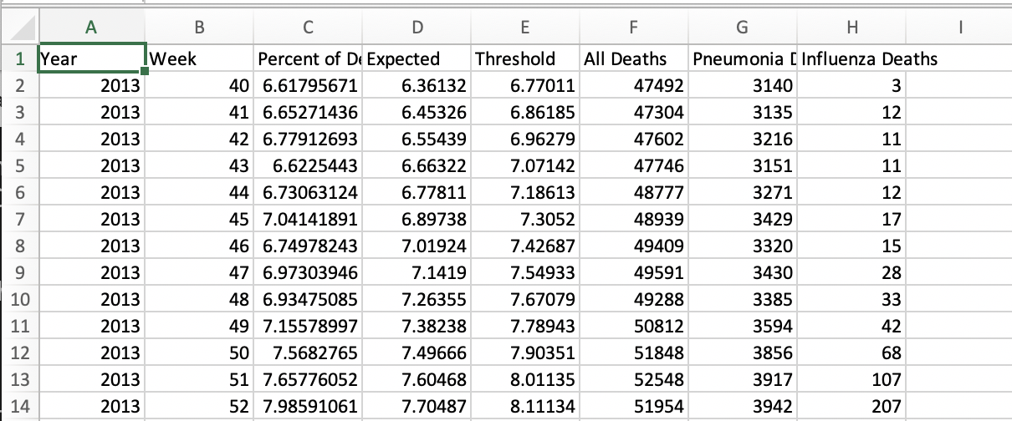Click cell containing 6.93475085
This screenshot has height=421, width=1012.
tap(308, 300)
